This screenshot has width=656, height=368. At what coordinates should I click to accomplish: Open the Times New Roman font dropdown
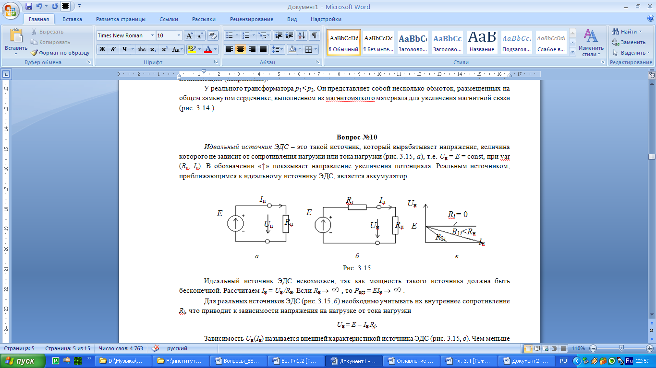click(x=153, y=35)
